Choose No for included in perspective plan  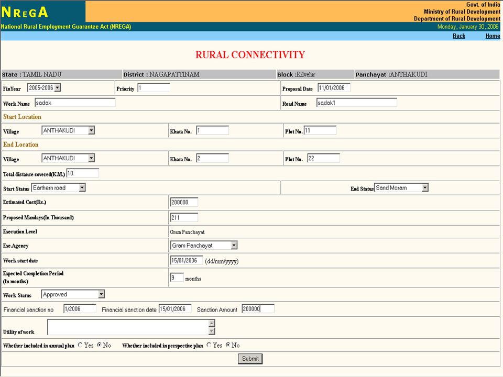(228, 345)
